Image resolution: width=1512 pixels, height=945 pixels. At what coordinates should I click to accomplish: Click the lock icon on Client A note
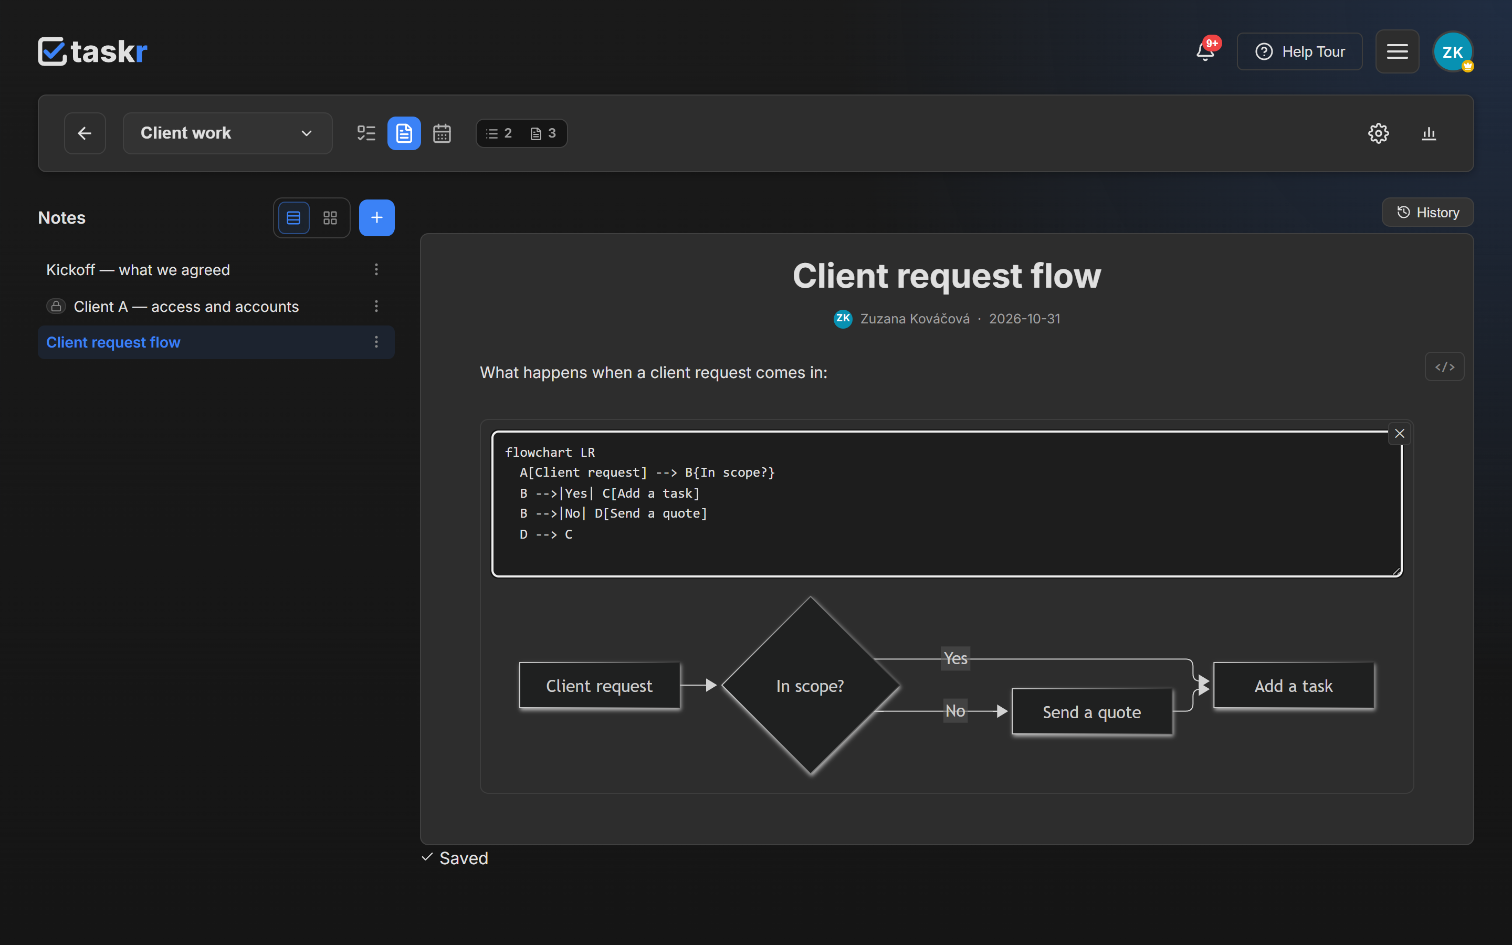56,306
